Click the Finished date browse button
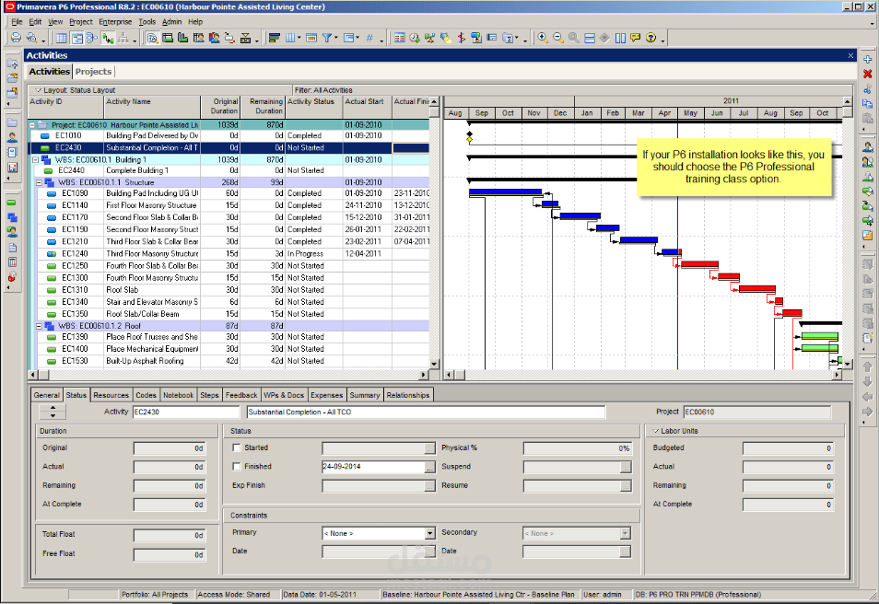The width and height of the screenshot is (879, 604). coord(430,467)
